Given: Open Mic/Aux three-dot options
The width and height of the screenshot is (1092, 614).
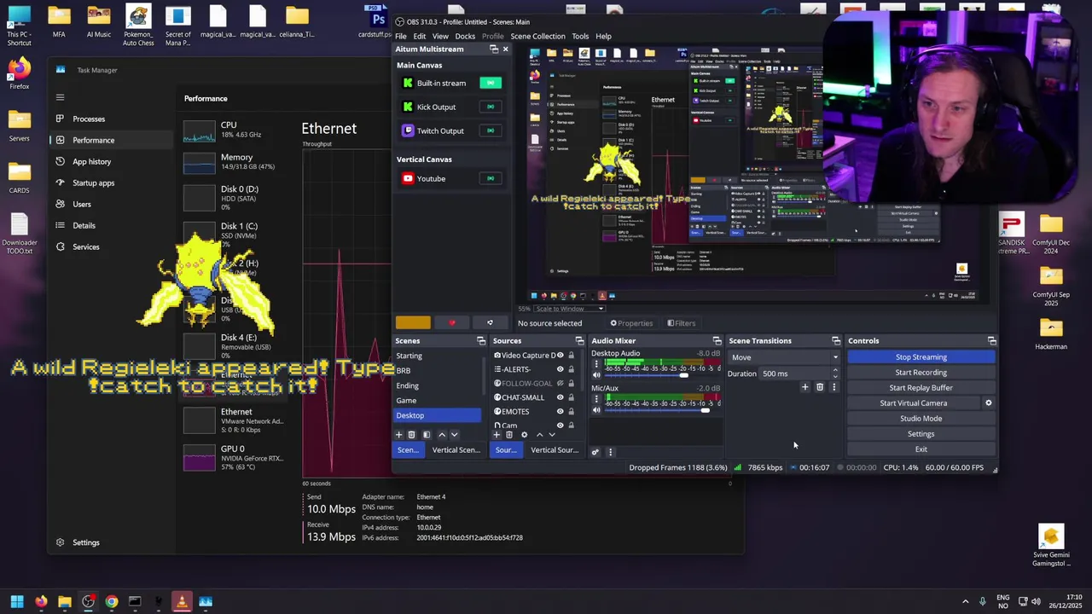Looking at the screenshot, I should [x=596, y=399].
